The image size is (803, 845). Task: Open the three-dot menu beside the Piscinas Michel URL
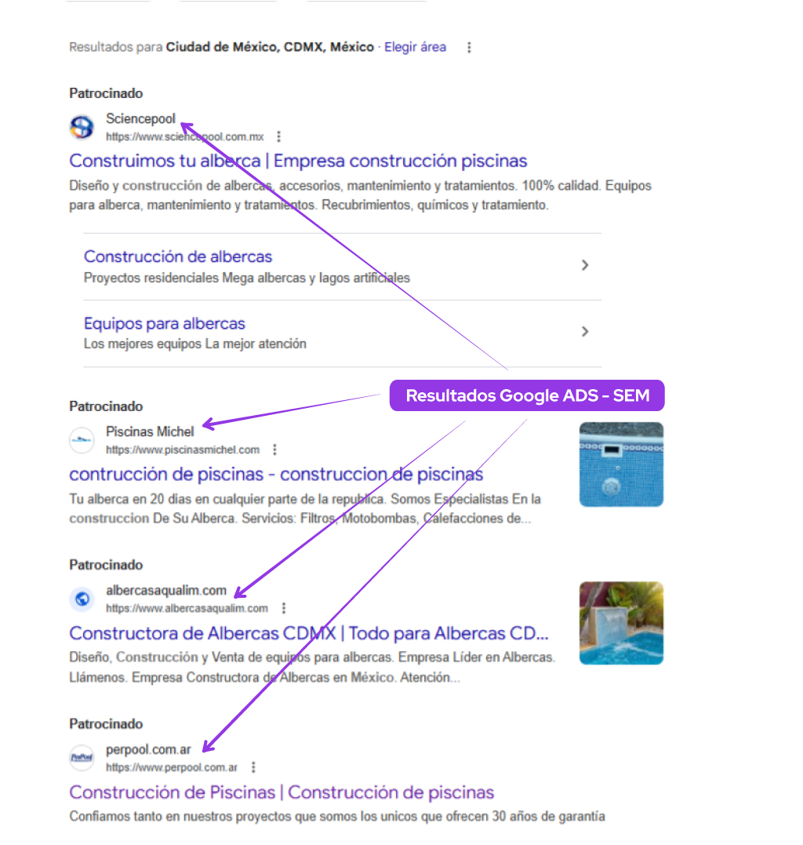[x=274, y=450]
